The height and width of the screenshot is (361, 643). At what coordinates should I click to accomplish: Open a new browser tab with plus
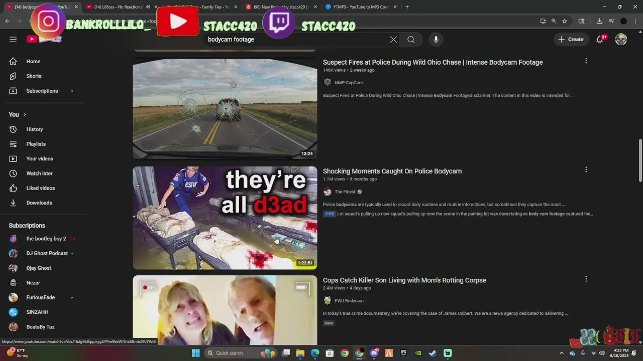[407, 7]
